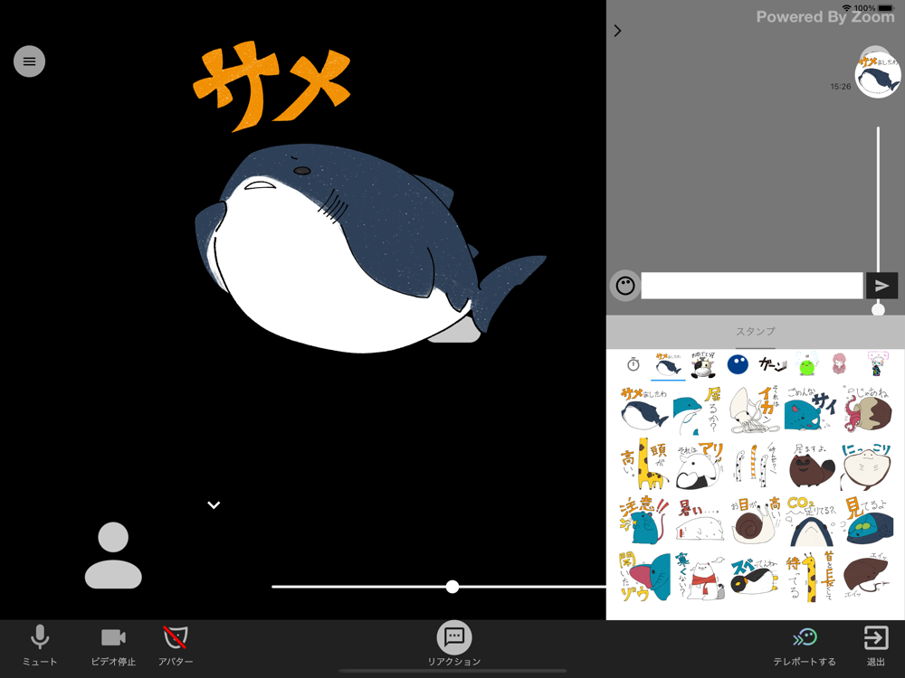Check the battery indicator in status bar

(x=885, y=8)
